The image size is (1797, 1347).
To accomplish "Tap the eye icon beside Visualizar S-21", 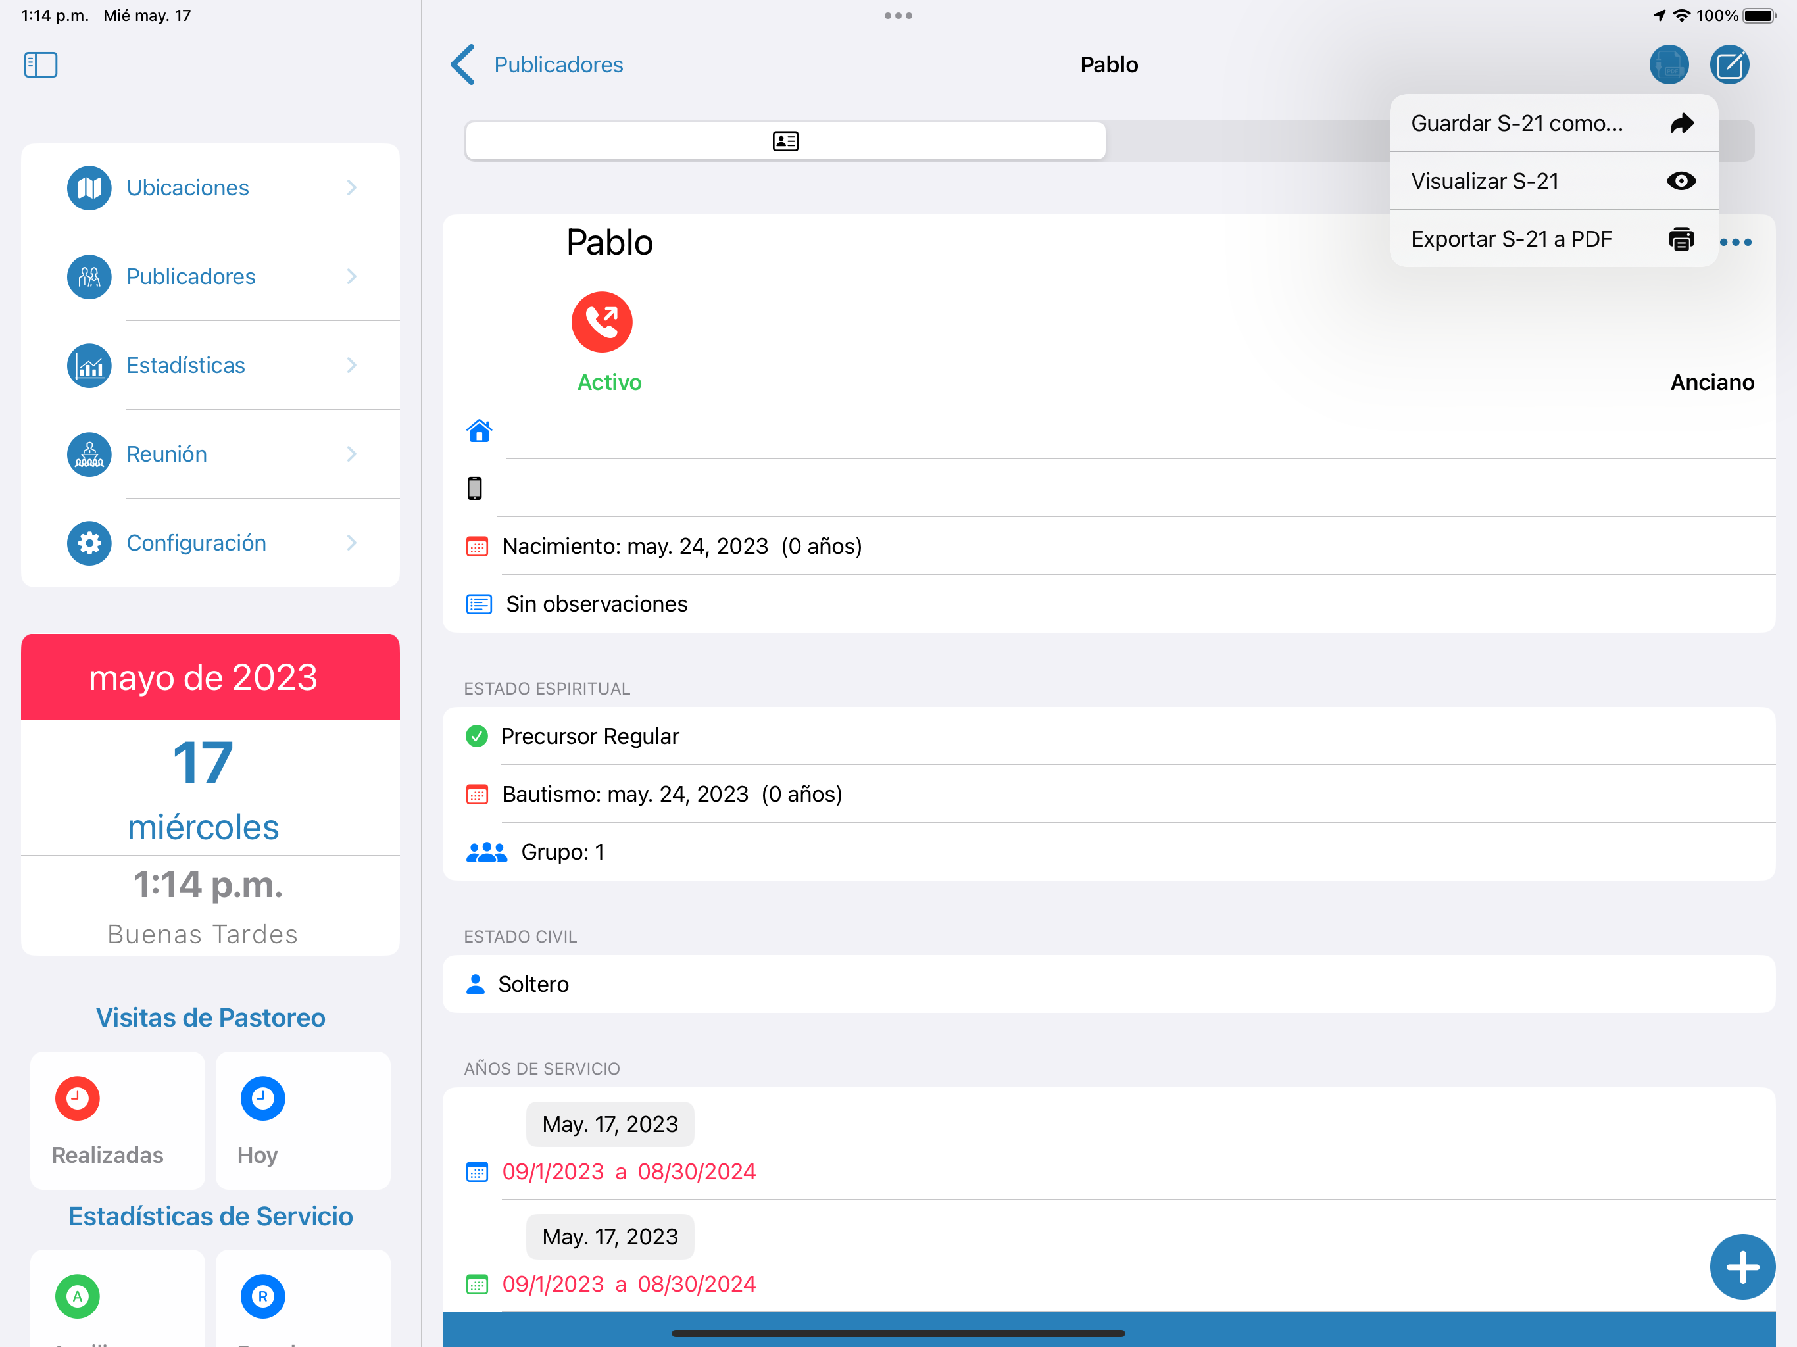I will [x=1681, y=181].
